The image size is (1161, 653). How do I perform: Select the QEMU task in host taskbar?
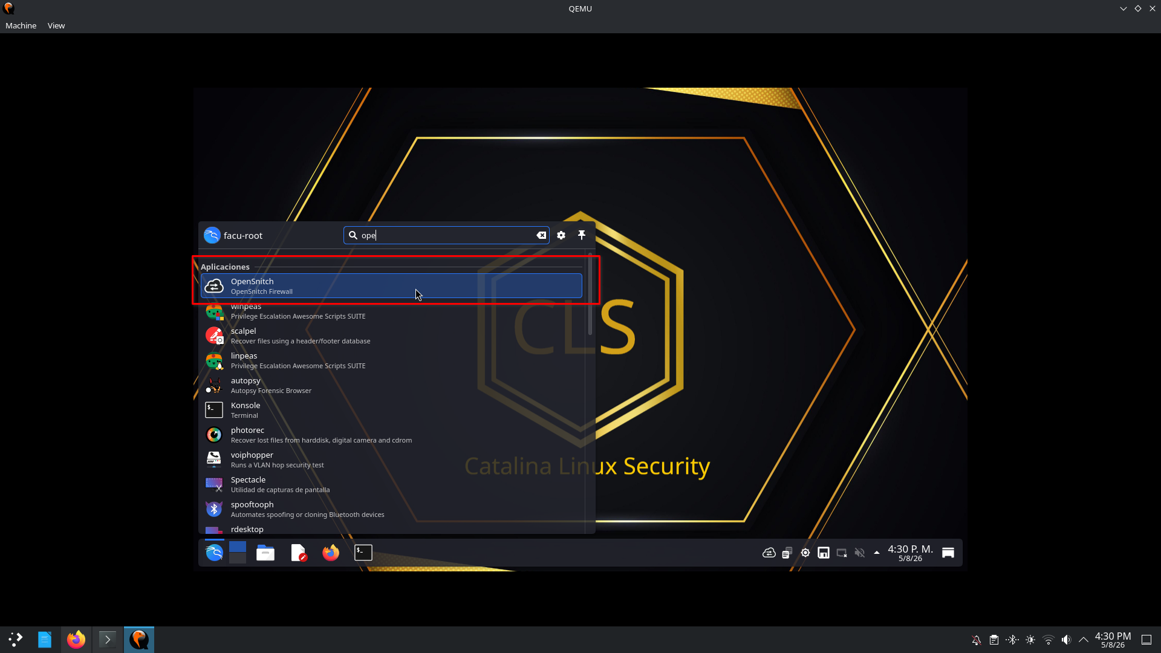(x=139, y=639)
